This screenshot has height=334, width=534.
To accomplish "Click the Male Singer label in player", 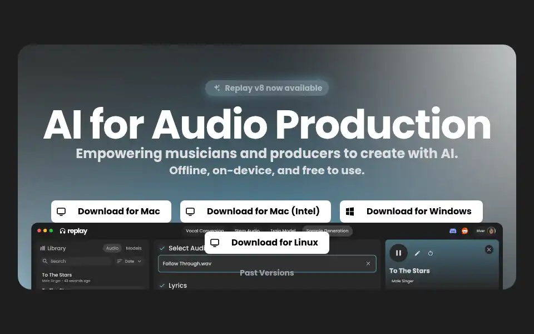I will point(403,281).
